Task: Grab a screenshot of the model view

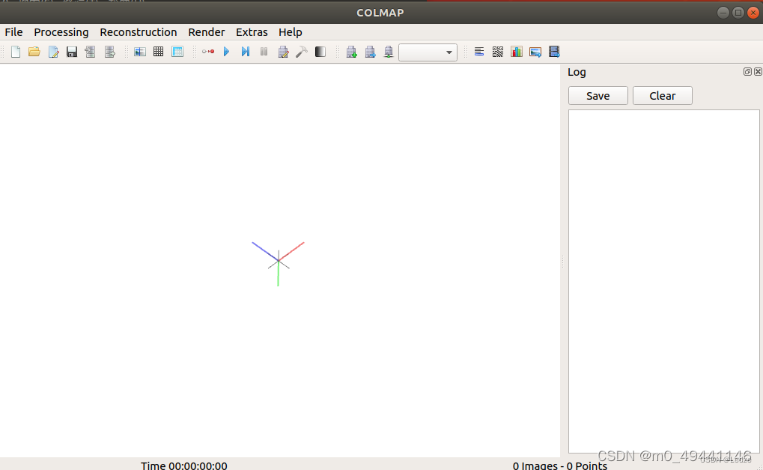Action: (x=535, y=51)
